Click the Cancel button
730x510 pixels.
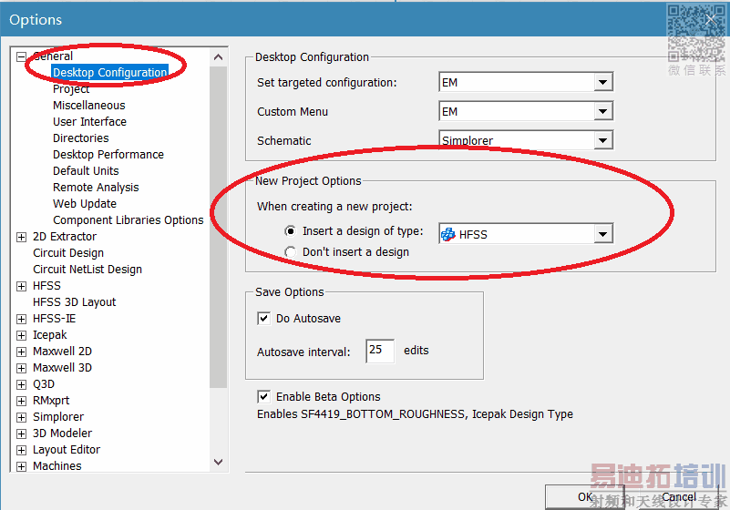(679, 497)
